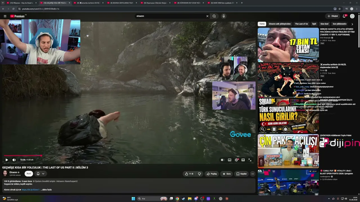Image resolution: width=360 pixels, height=202 pixels.
Task: Open the ÇİN PAKET AÇILIŞI thumbnail
Action: tap(288, 151)
